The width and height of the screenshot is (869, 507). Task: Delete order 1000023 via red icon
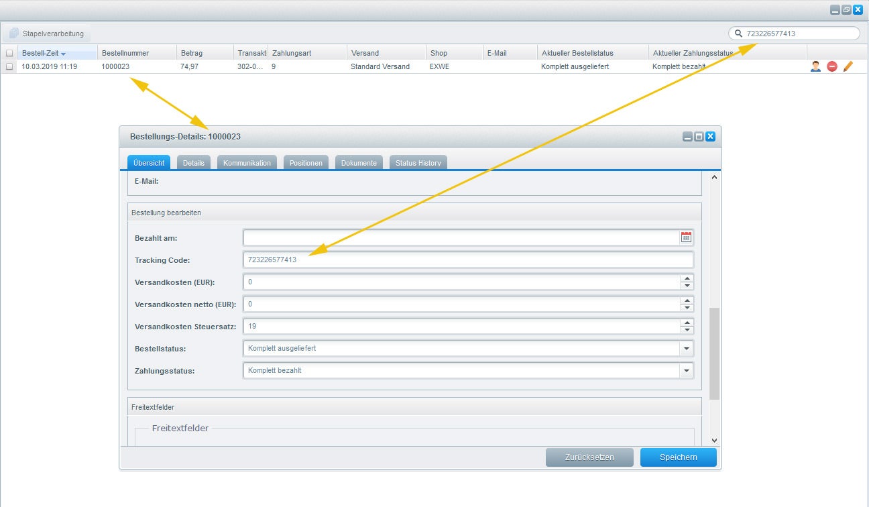pyautogui.click(x=832, y=66)
